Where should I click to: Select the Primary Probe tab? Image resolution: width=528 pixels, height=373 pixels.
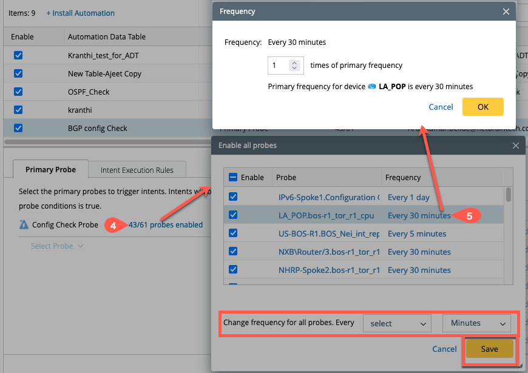(x=50, y=170)
